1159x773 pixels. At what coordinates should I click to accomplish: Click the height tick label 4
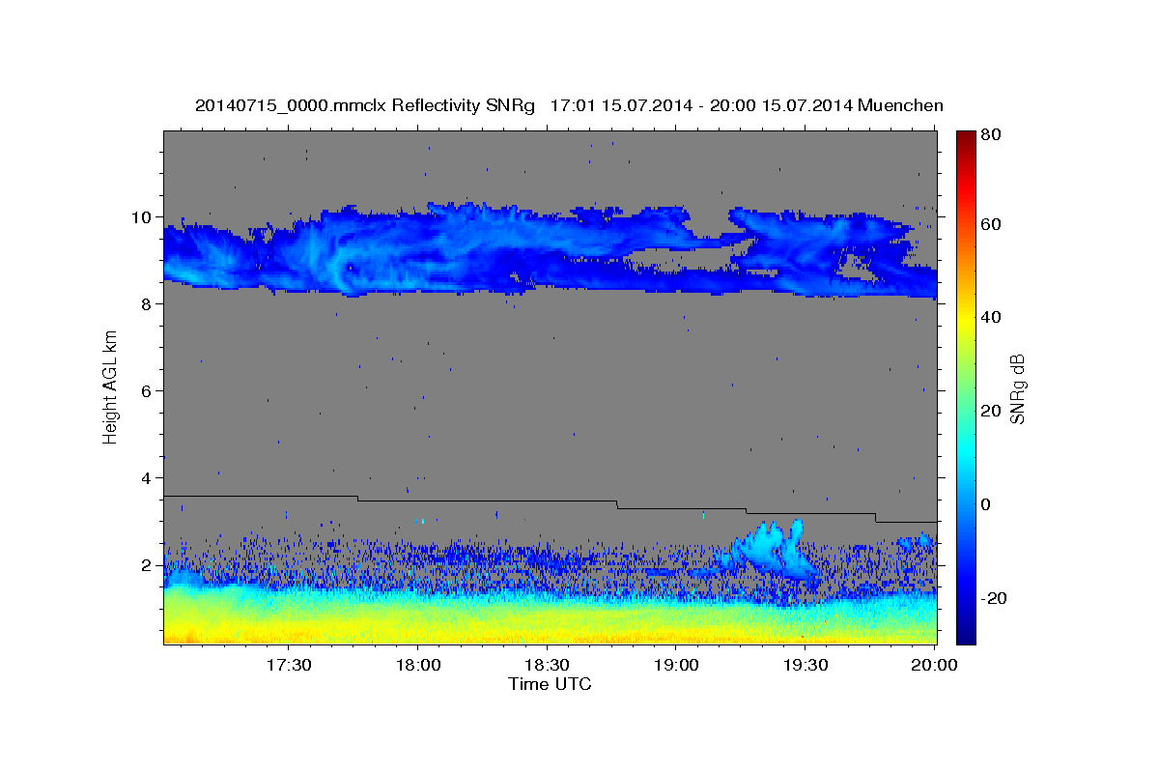148,477
